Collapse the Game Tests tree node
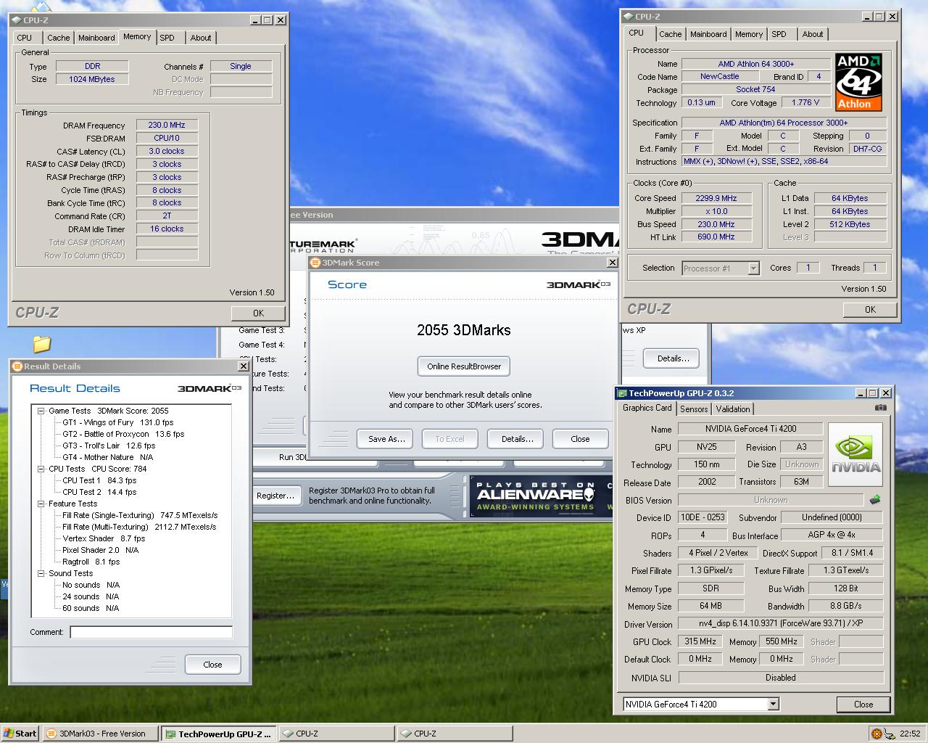 [41, 411]
